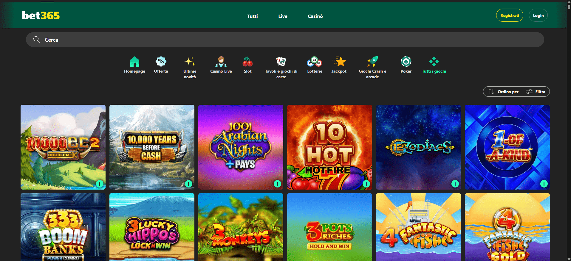Image resolution: width=571 pixels, height=261 pixels.
Task: Launch 10 Hot Hotfire game
Action: [329, 147]
